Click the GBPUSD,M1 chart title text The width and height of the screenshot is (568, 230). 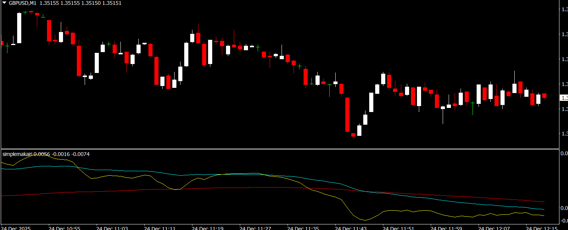(x=23, y=3)
